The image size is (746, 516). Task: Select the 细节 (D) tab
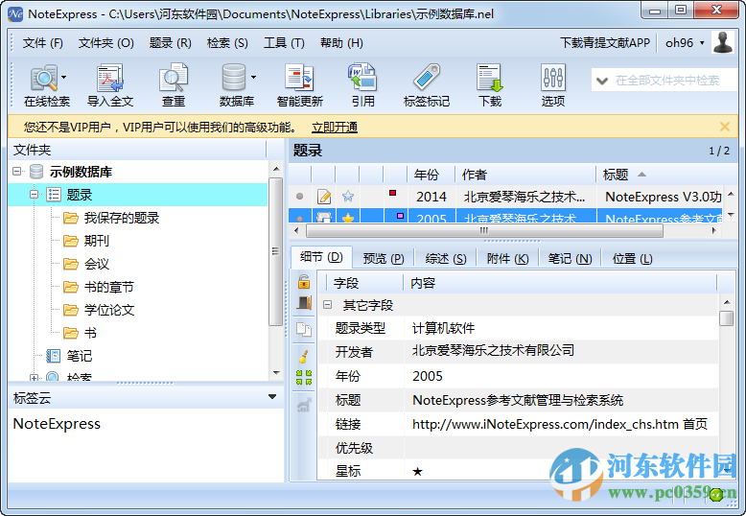coord(321,258)
